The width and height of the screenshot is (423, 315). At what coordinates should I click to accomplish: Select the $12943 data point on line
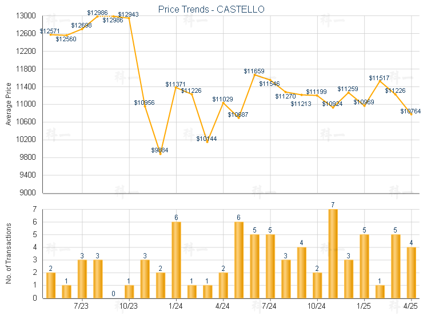pos(129,18)
